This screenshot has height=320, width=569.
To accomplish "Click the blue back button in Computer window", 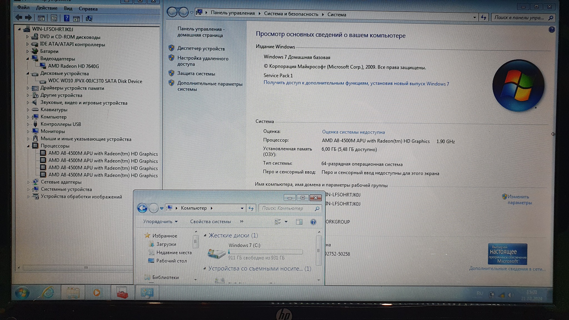I will [142, 208].
